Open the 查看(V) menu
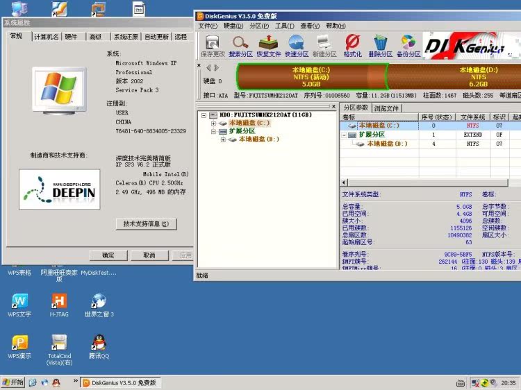 (x=310, y=26)
